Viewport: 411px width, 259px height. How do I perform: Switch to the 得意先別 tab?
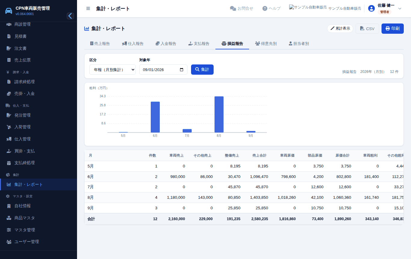[266, 44]
